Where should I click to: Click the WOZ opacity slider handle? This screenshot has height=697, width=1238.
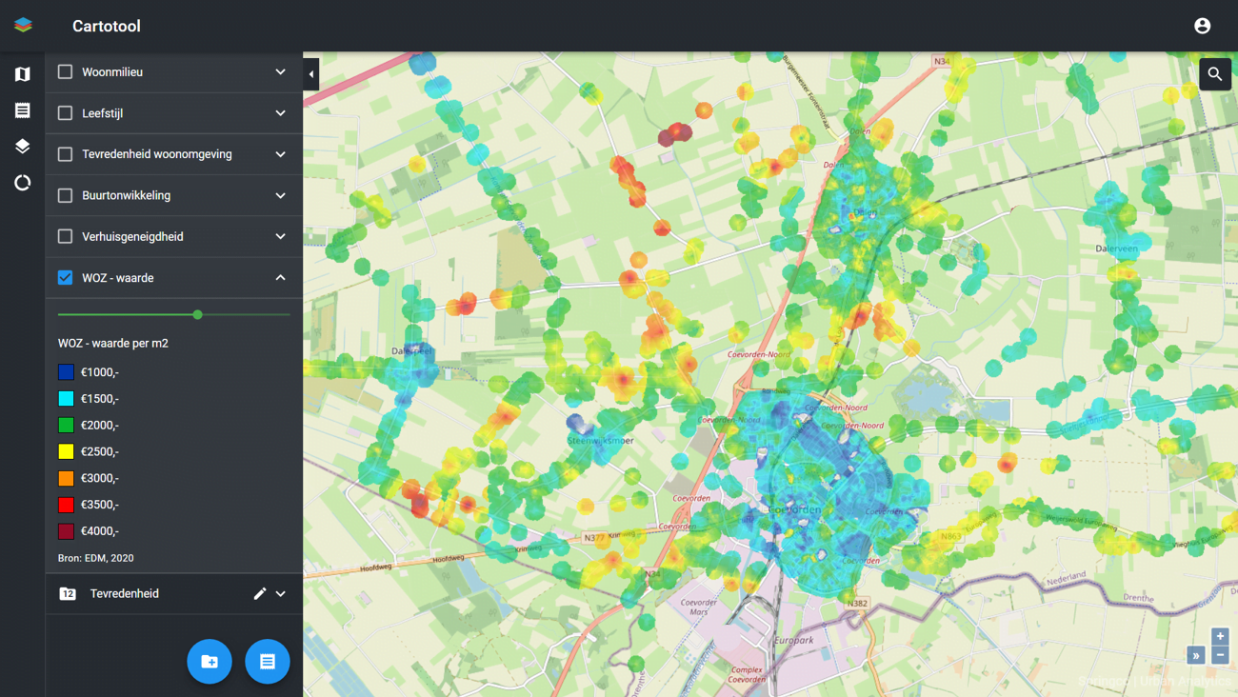coord(197,314)
